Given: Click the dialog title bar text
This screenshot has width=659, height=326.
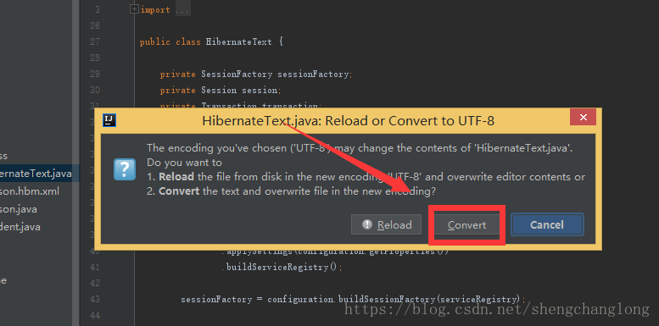Looking at the screenshot, I should coord(348,121).
